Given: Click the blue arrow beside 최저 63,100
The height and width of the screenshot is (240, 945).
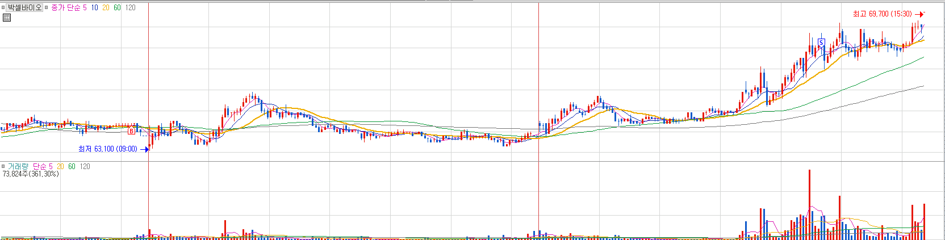Looking at the screenshot, I should (x=144, y=149).
